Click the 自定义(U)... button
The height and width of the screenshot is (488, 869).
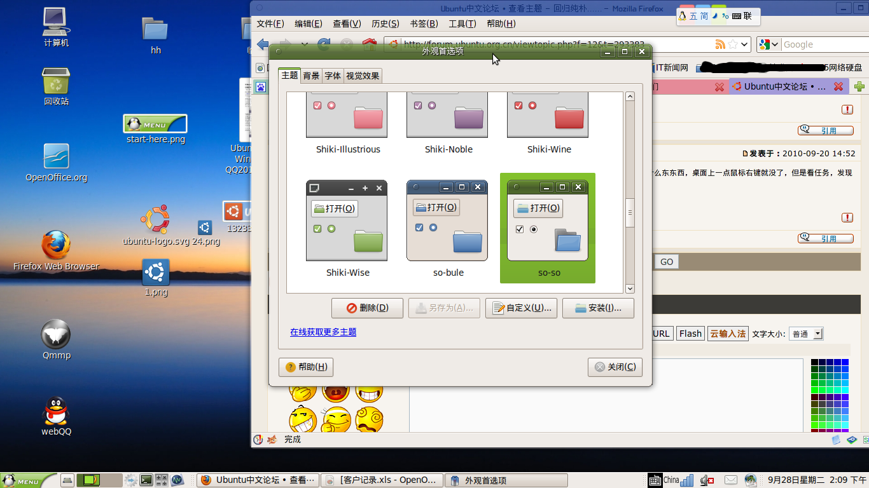(522, 308)
